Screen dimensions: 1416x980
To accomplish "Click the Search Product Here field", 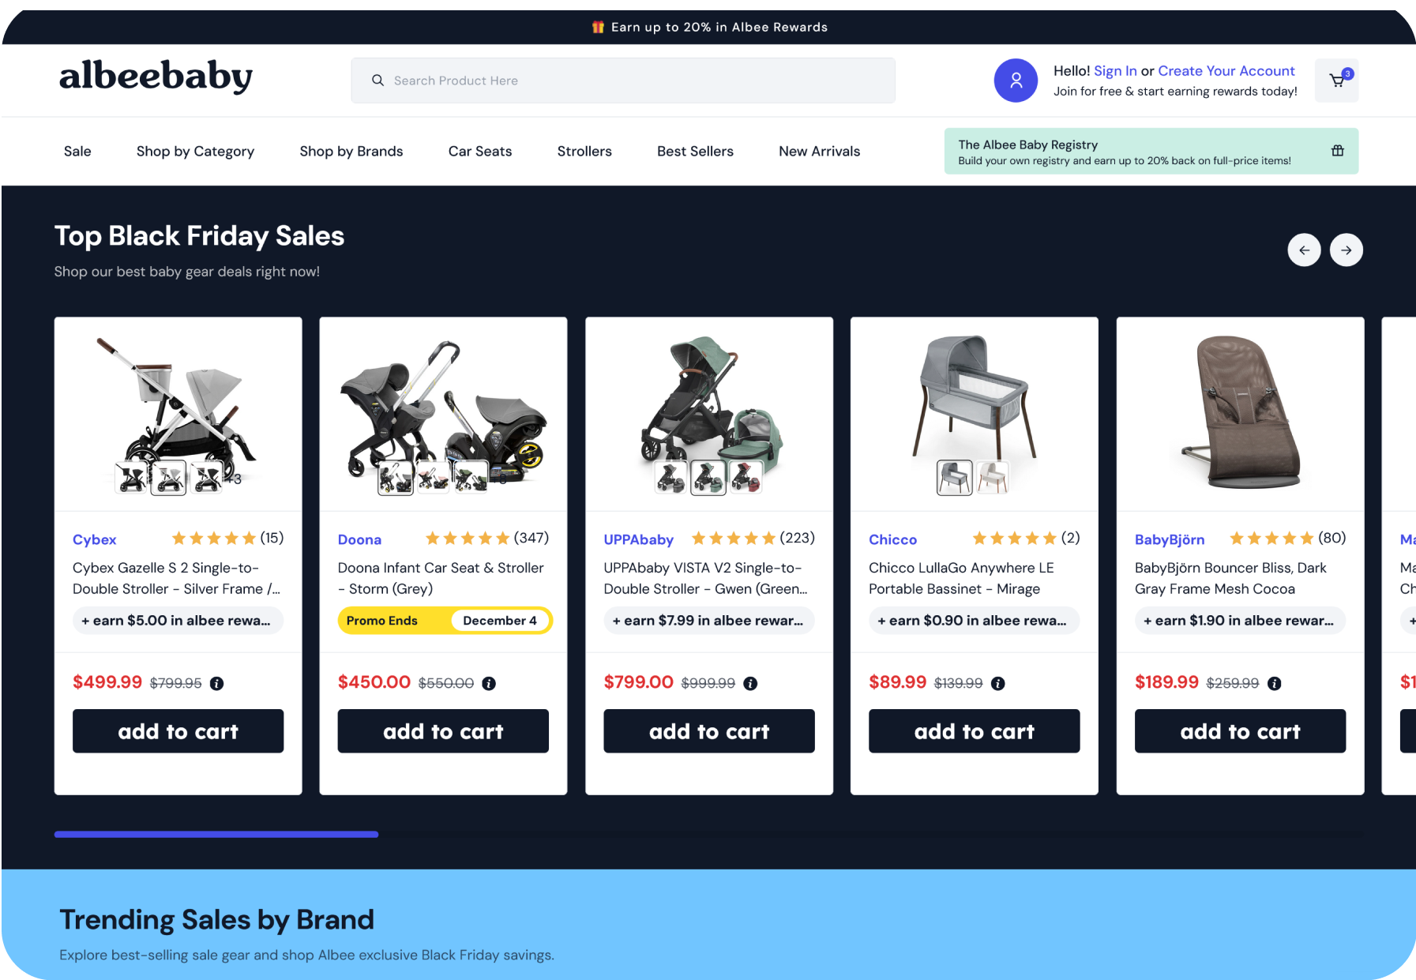I will 623,81.
